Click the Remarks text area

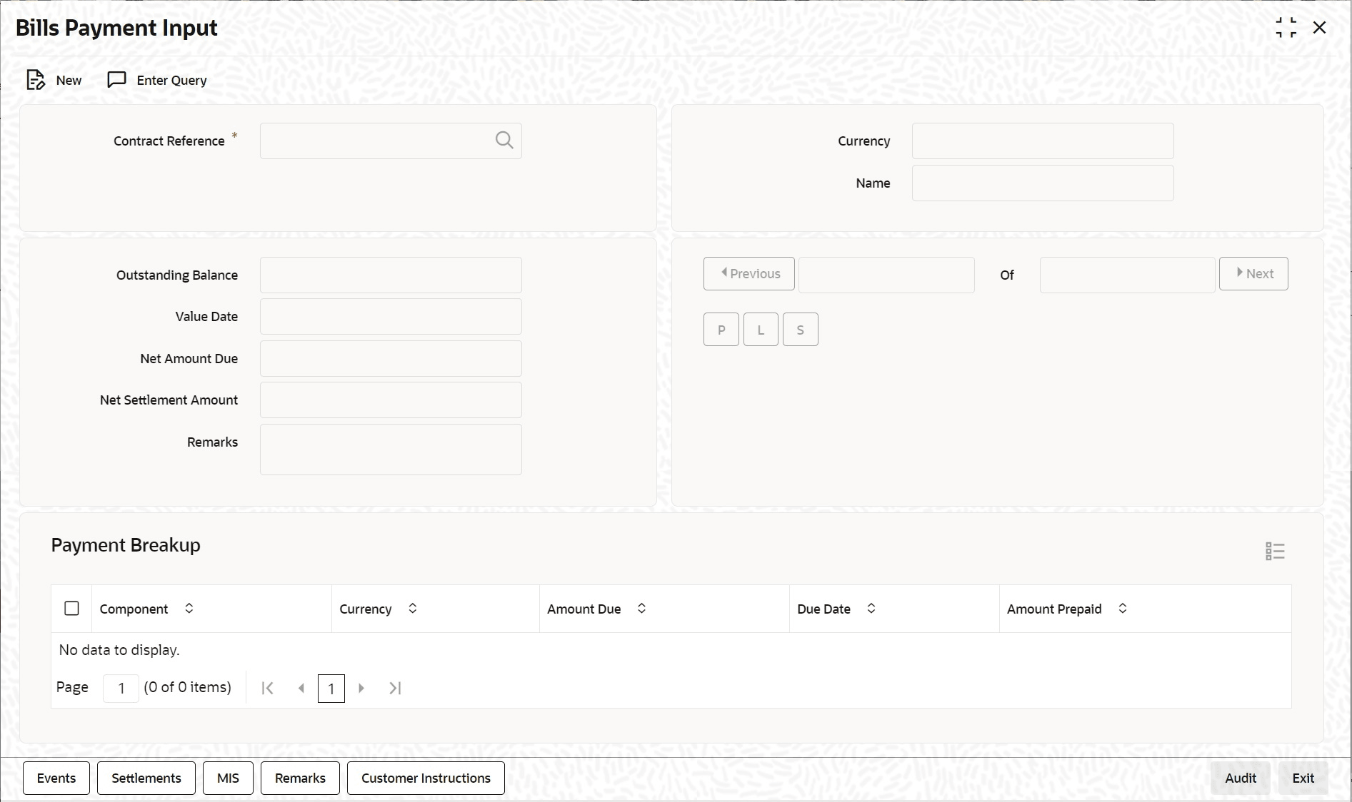click(391, 450)
